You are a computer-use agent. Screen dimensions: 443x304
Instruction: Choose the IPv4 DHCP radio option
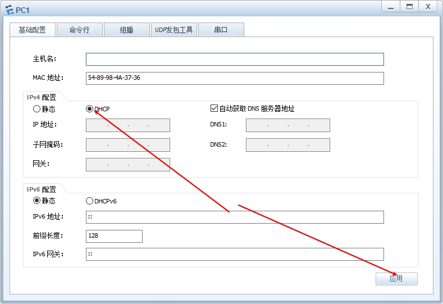coord(89,109)
